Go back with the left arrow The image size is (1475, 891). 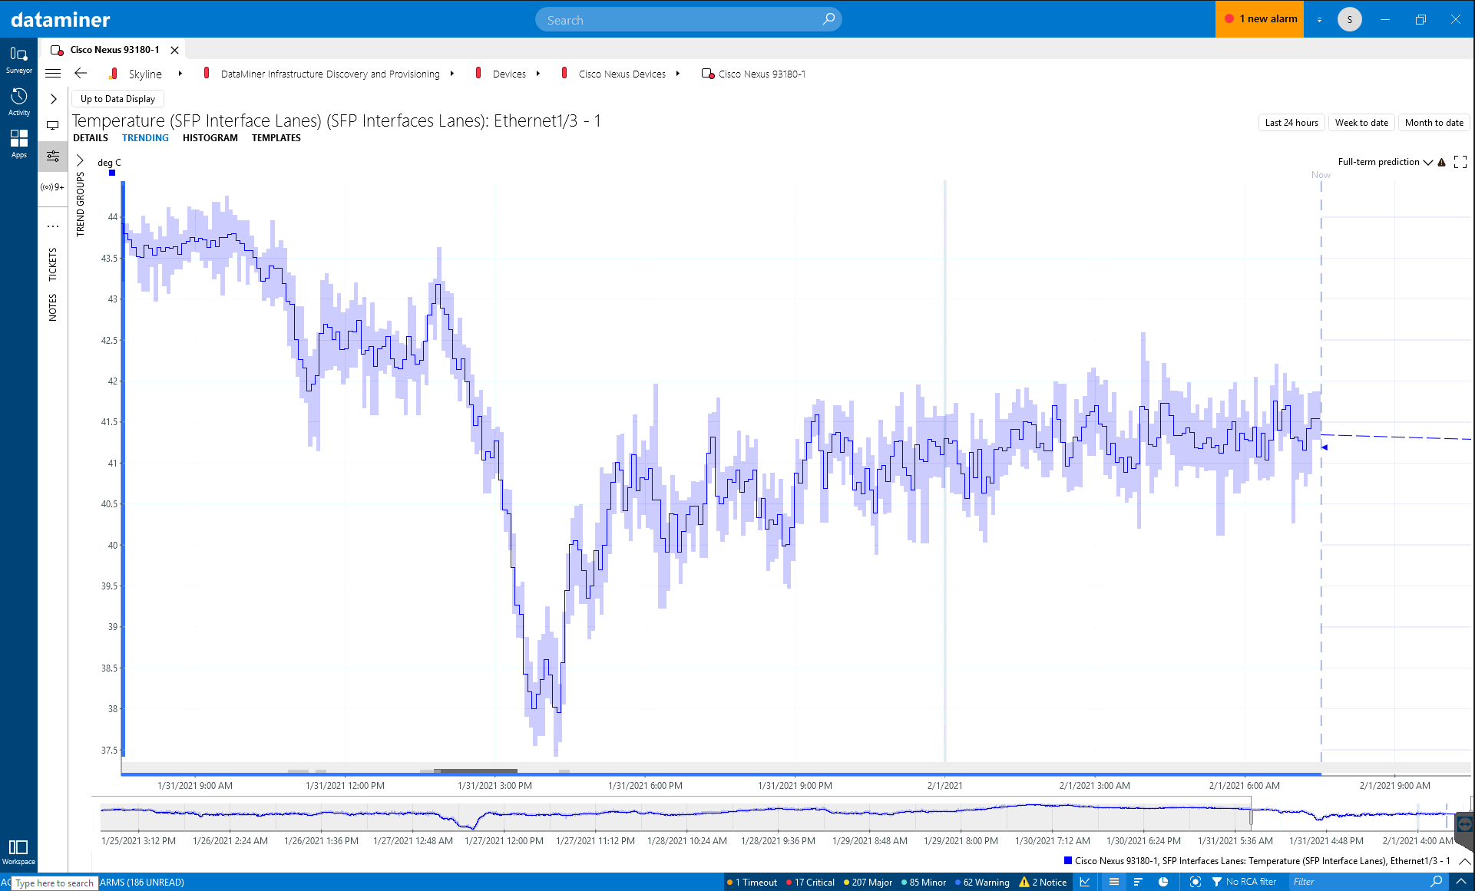(81, 74)
